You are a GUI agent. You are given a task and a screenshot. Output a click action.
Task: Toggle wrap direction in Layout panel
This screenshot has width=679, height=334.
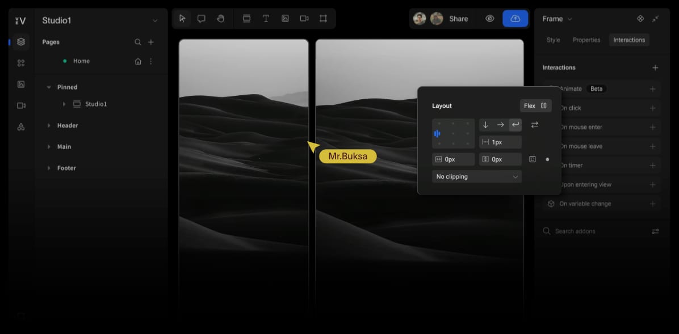(x=534, y=124)
